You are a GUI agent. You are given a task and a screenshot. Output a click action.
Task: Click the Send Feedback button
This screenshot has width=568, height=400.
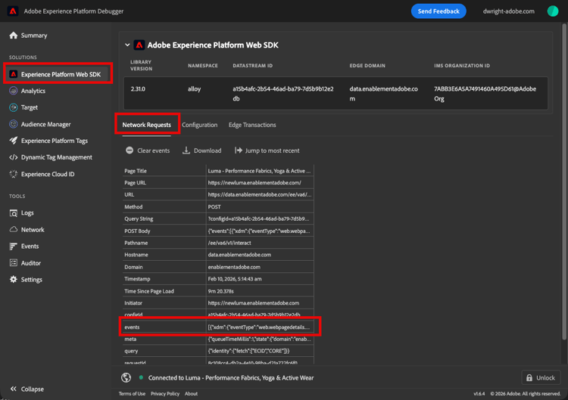click(438, 11)
